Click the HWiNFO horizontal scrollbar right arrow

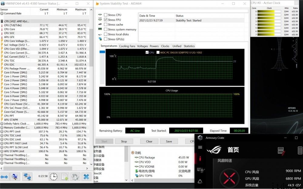click(x=87, y=168)
